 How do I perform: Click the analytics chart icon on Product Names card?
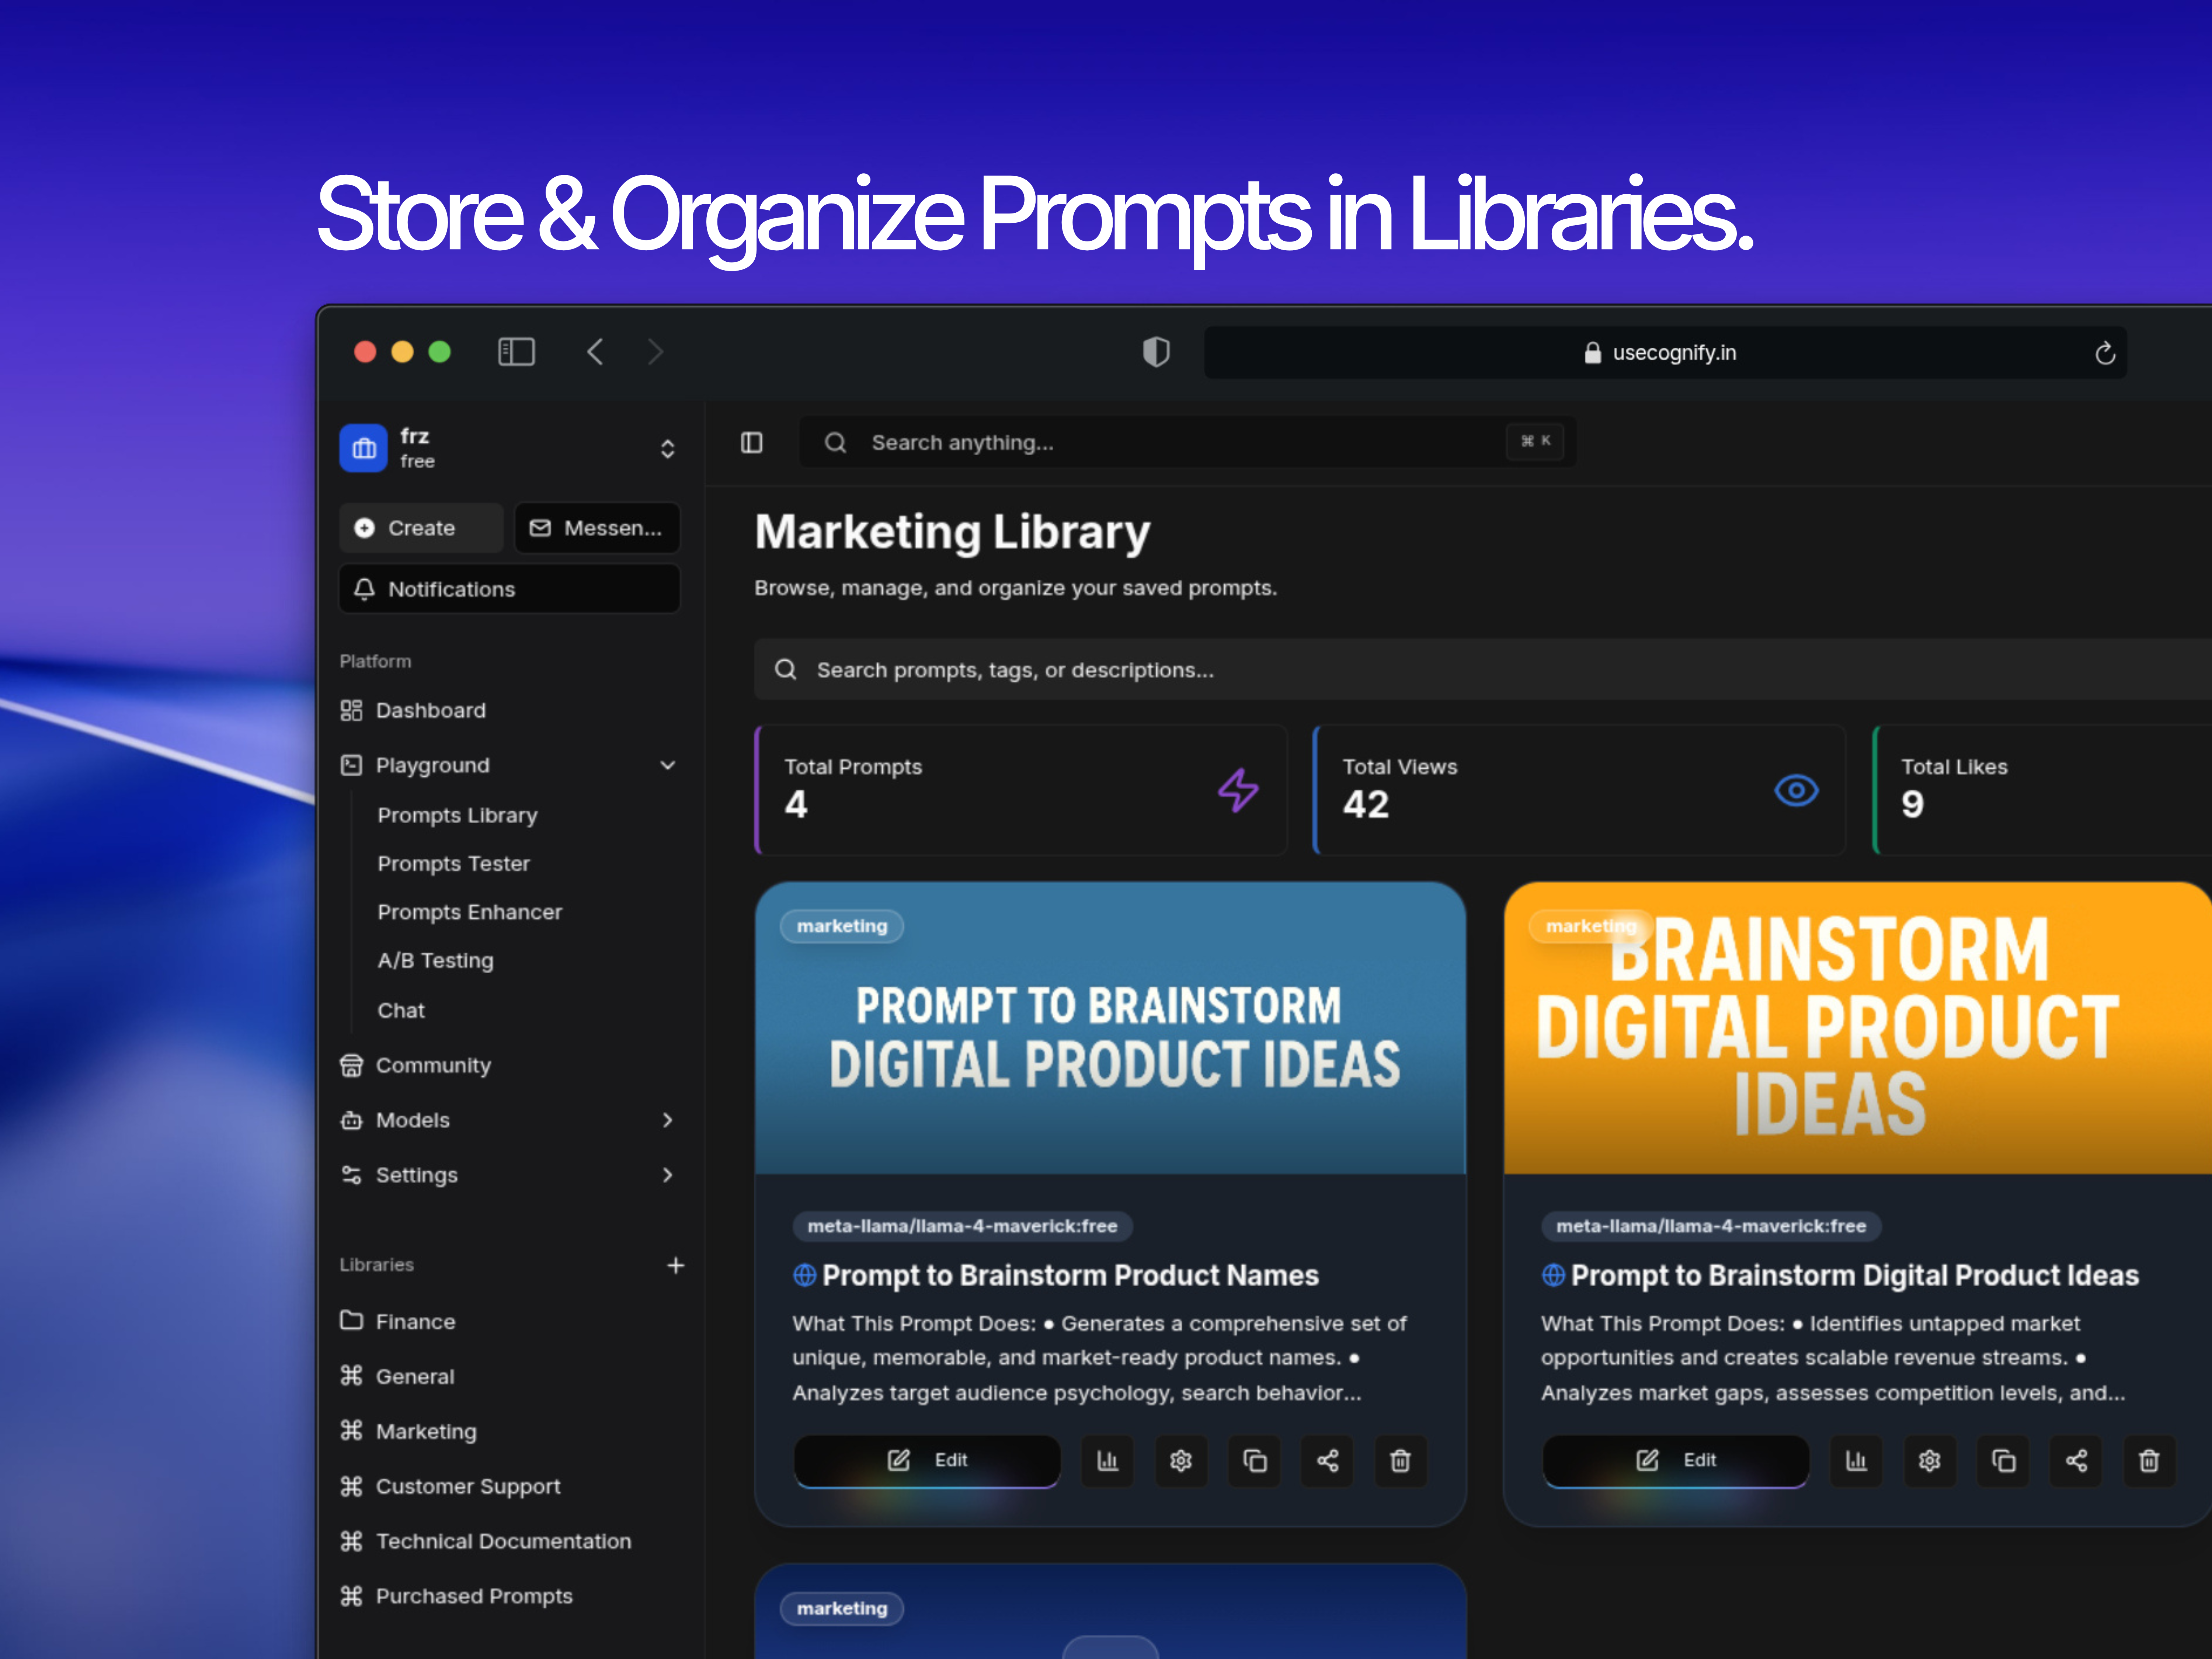[x=1107, y=1461]
